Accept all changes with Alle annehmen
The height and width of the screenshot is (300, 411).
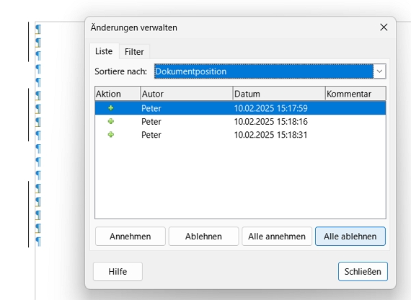(277, 237)
